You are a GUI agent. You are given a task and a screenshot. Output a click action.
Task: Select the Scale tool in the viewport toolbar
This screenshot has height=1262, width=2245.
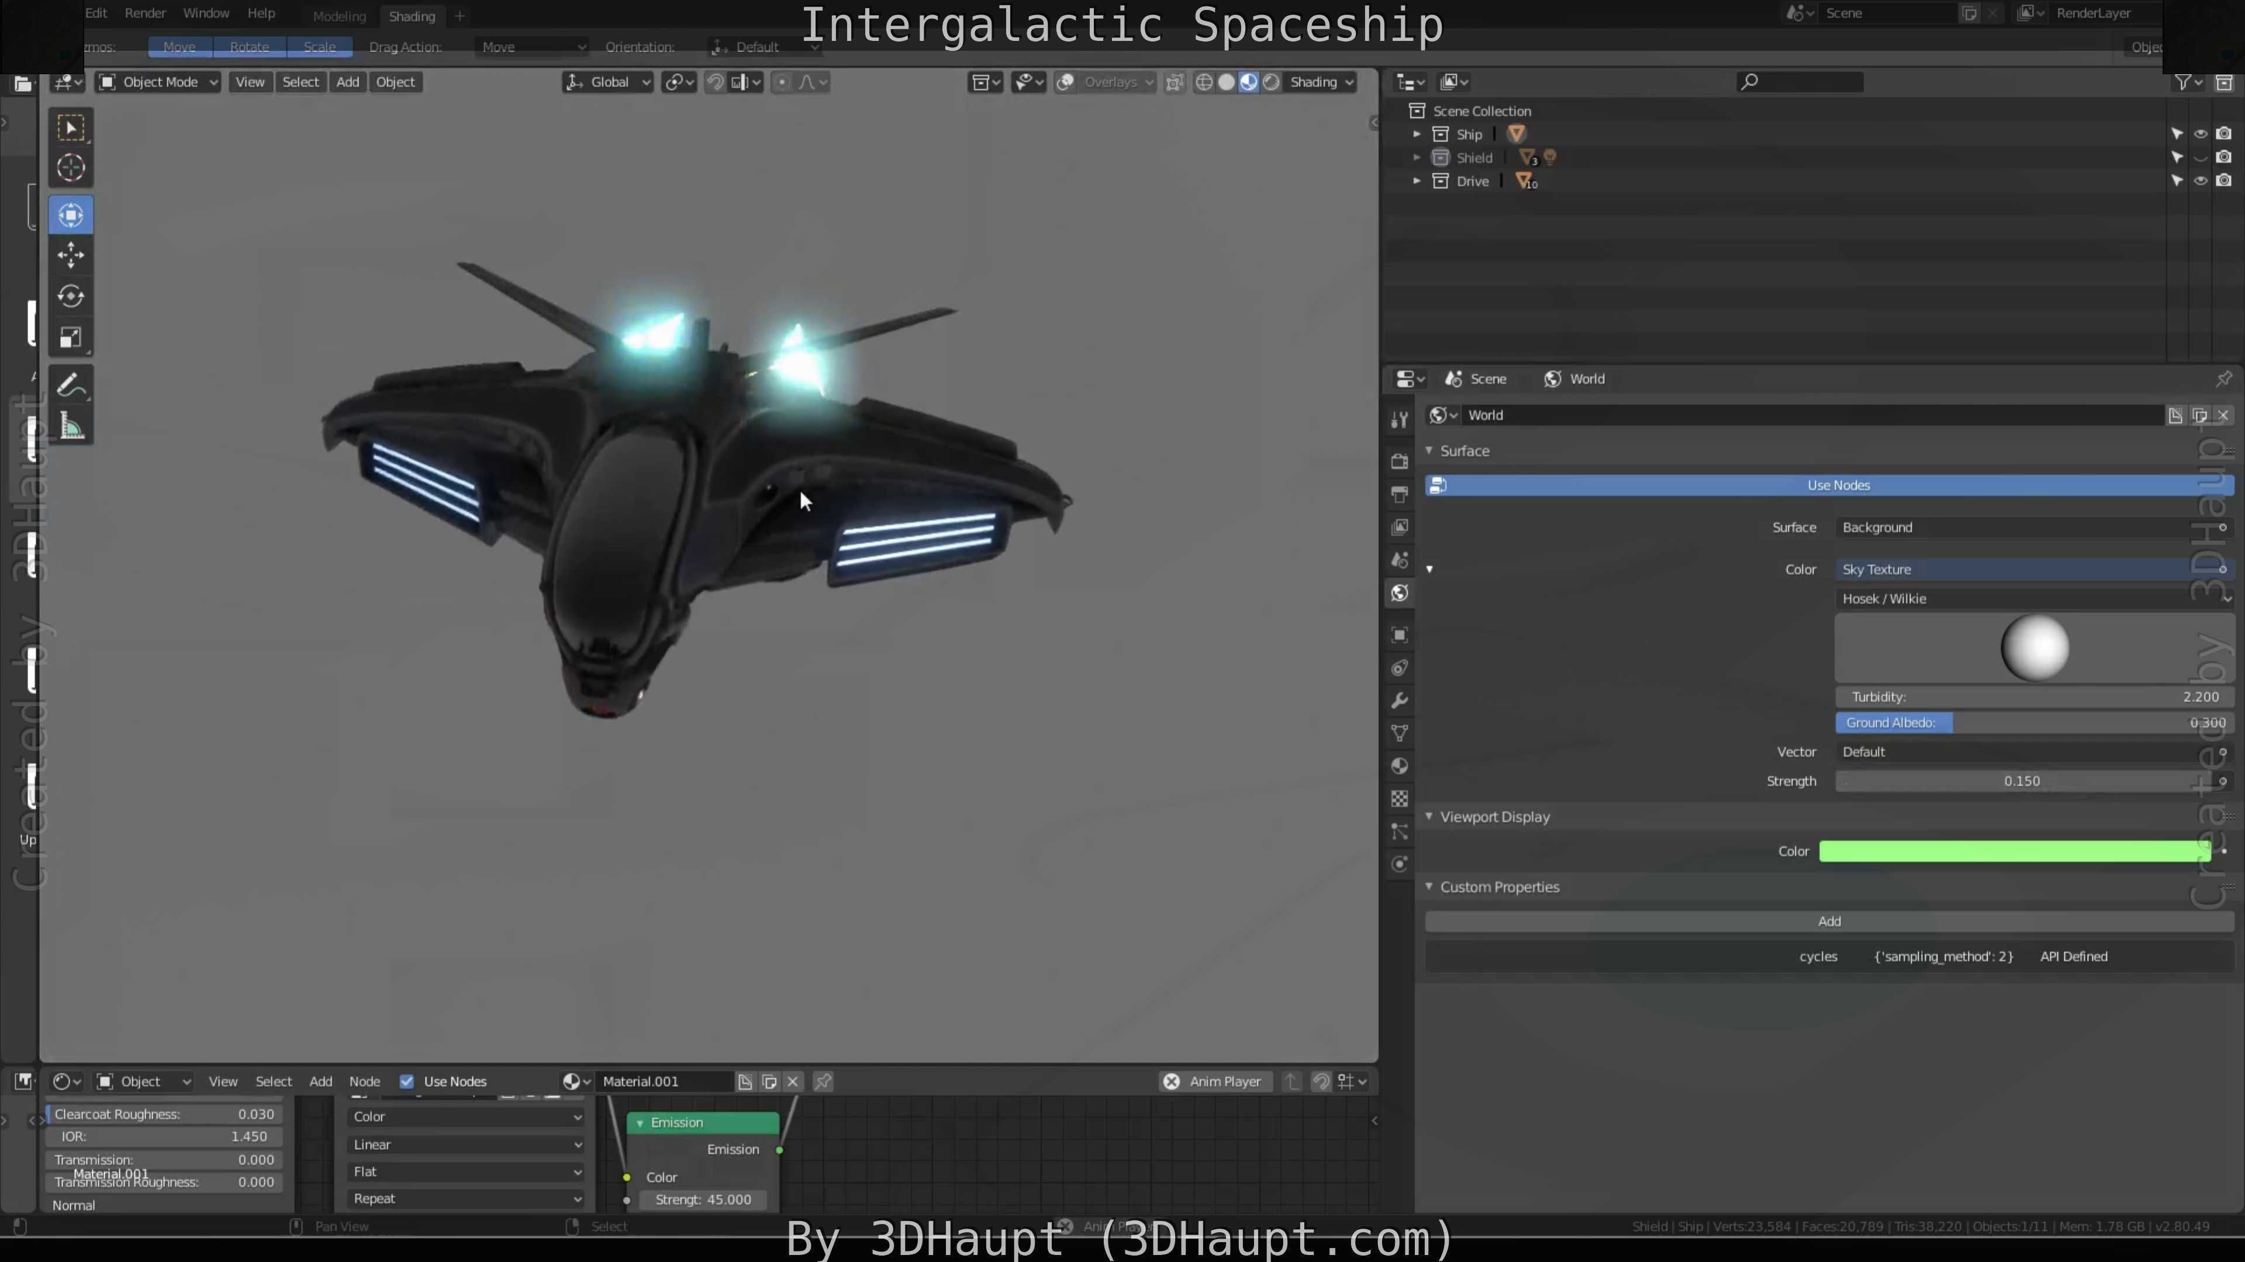(x=71, y=337)
